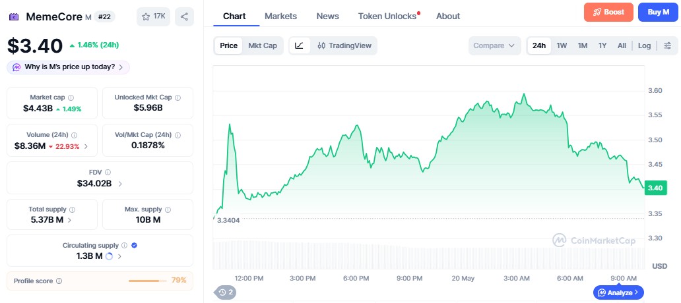Click the MemeCore purple logo icon
Screen dimensions: 681x303
pos(15,17)
